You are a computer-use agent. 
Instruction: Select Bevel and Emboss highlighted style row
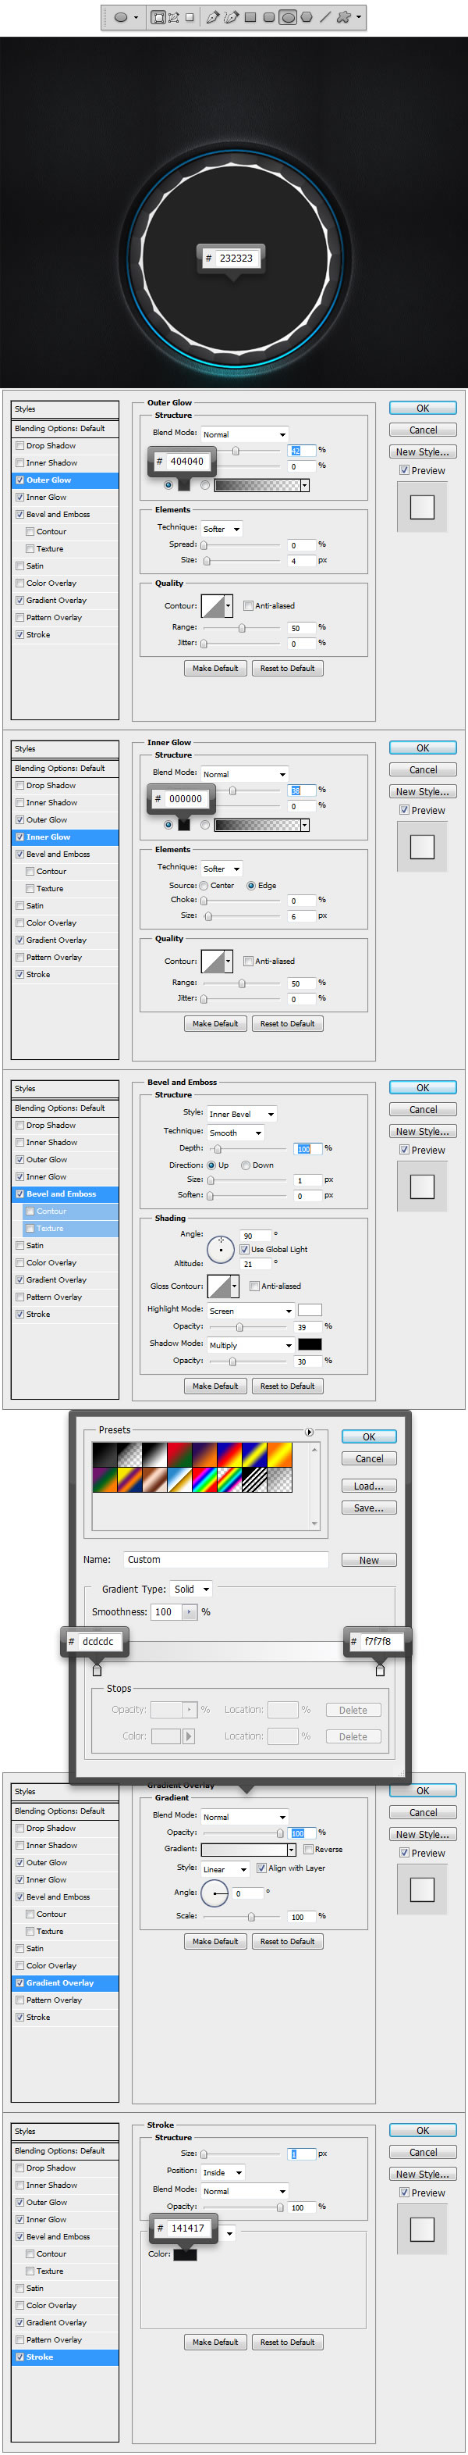pos(65,1194)
